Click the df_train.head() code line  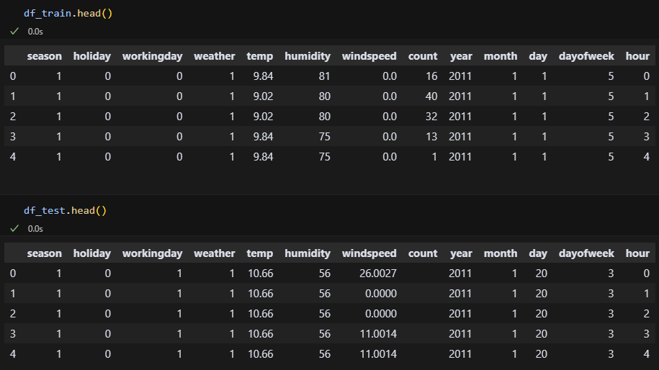(68, 14)
